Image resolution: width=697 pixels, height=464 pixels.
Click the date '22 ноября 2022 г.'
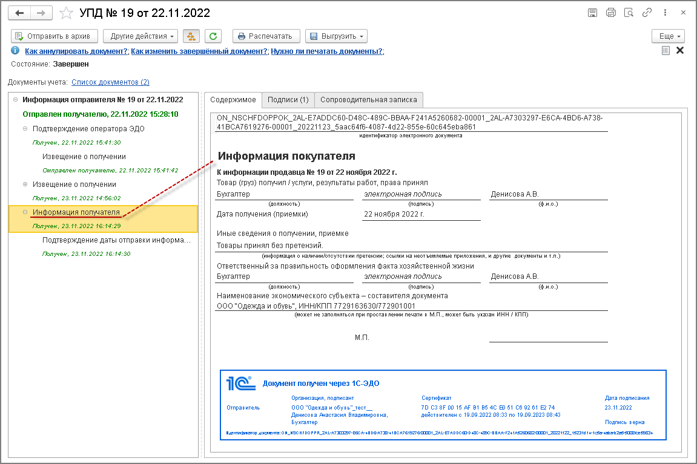pyautogui.click(x=394, y=214)
